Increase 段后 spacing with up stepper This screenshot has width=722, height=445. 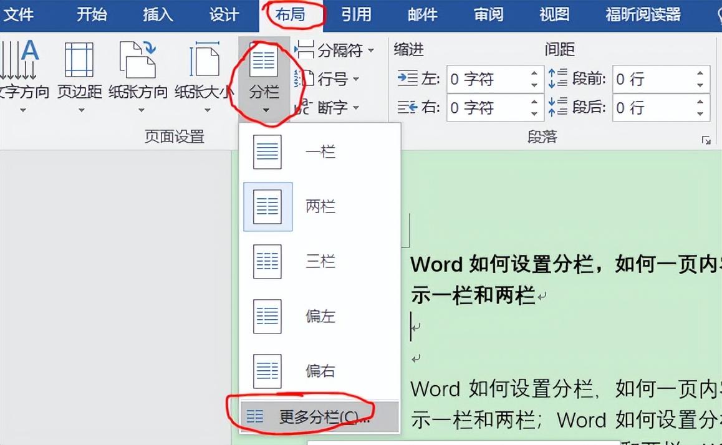pos(700,102)
